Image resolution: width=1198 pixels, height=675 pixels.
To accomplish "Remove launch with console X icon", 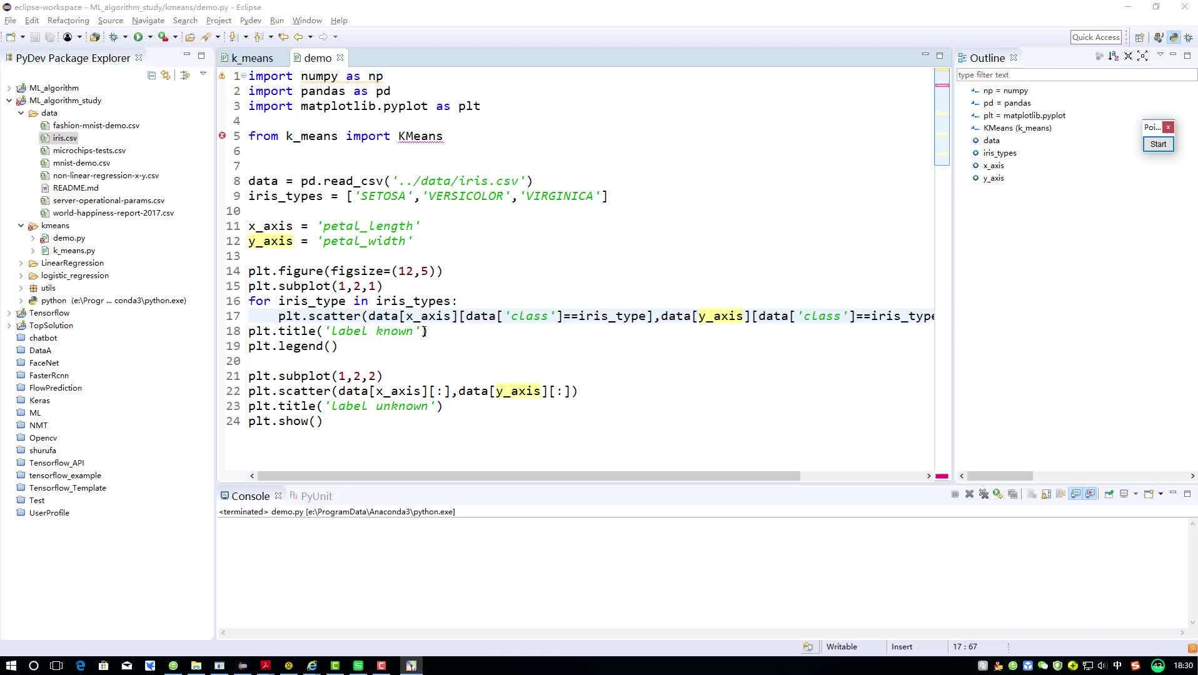I will (969, 494).
